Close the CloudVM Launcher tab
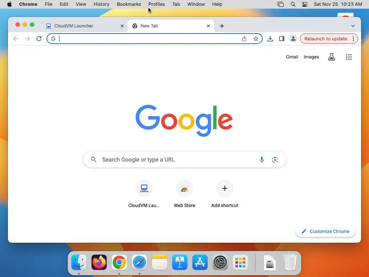 pos(122,26)
